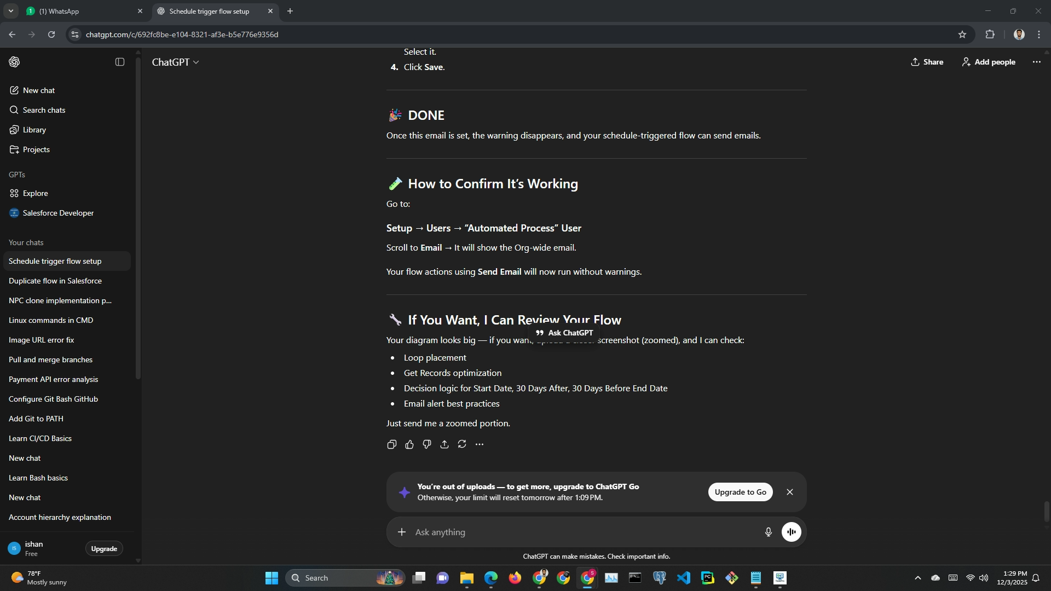Give thumbs up to the response
The height and width of the screenshot is (591, 1051).
(409, 444)
